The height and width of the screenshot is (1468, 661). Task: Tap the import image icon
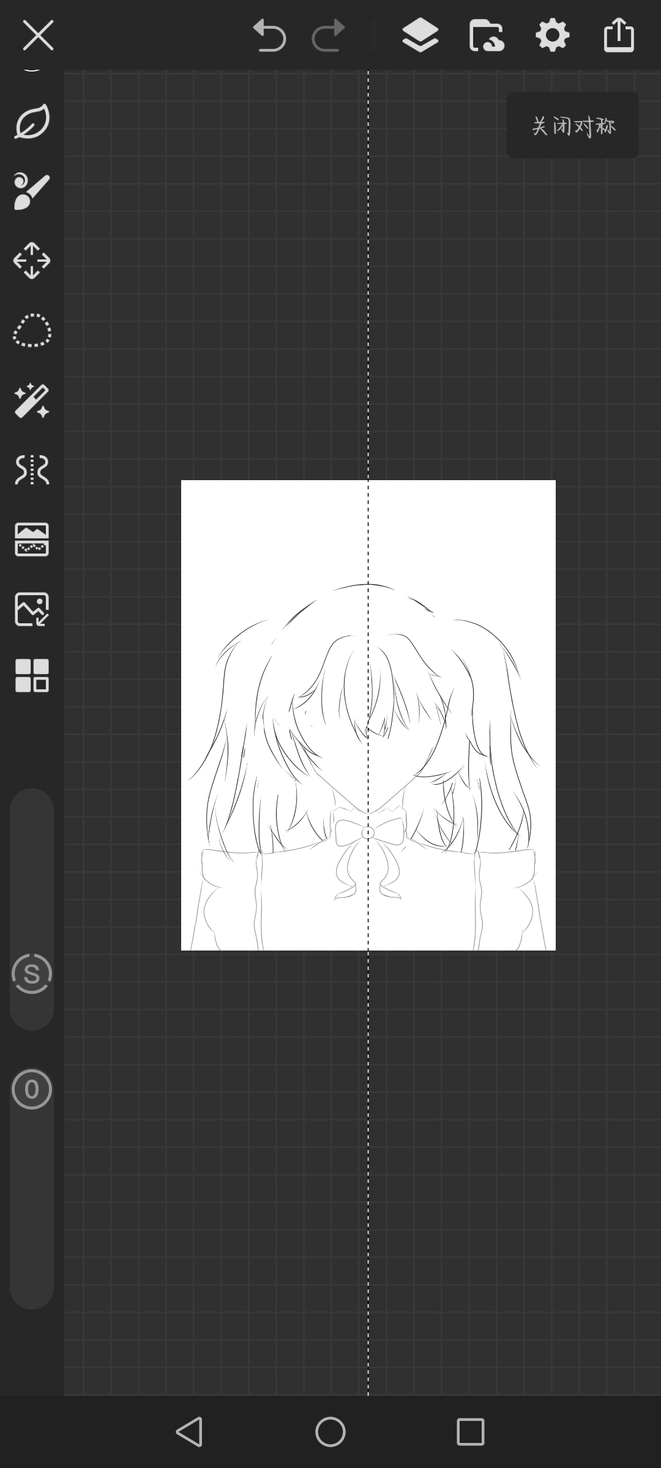tap(32, 609)
